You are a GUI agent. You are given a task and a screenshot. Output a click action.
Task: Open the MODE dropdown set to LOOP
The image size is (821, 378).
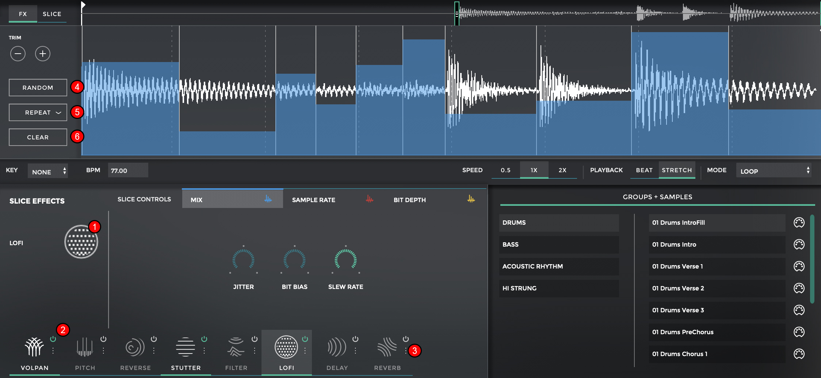774,171
